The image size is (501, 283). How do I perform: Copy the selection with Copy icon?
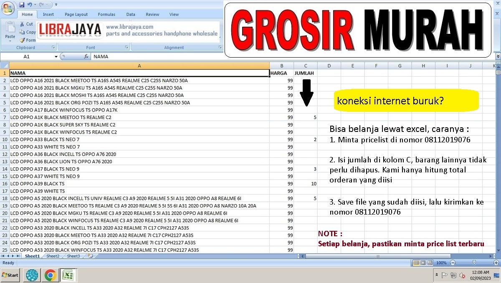click(x=23, y=32)
